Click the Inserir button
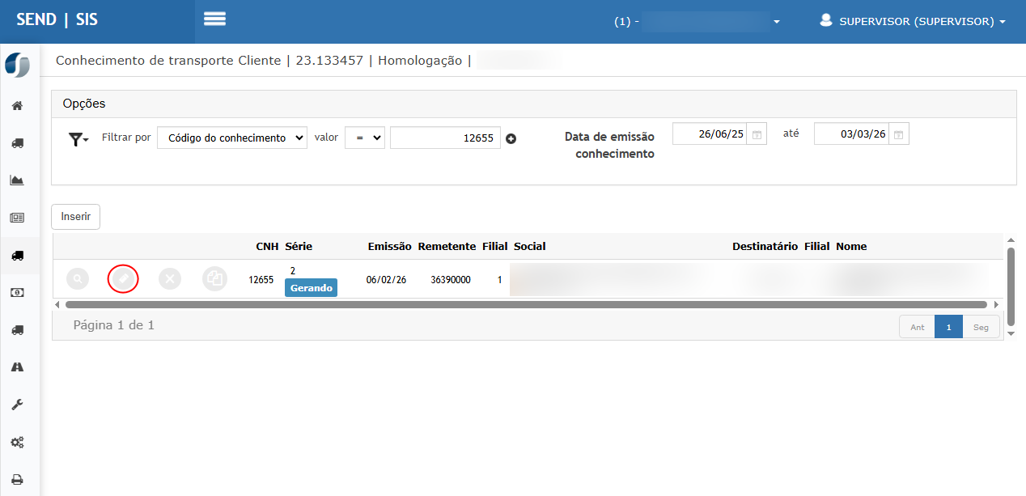The width and height of the screenshot is (1026, 496). coord(75,217)
